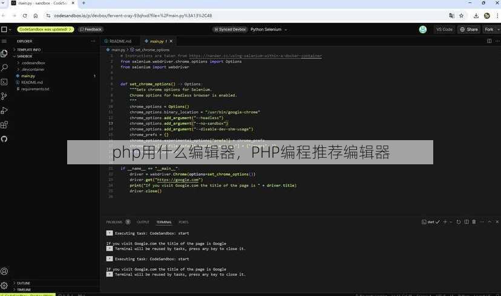Open Run and Debug in activity bar
This screenshot has height=296, width=501.
pyautogui.click(x=4, y=111)
